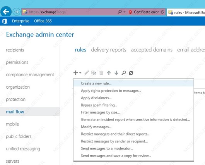Refresh the page using address bar reload icon

click(162, 12)
